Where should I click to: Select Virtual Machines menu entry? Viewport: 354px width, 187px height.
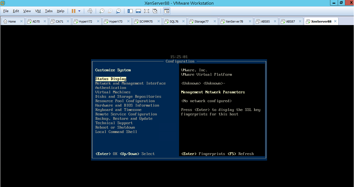(113, 92)
